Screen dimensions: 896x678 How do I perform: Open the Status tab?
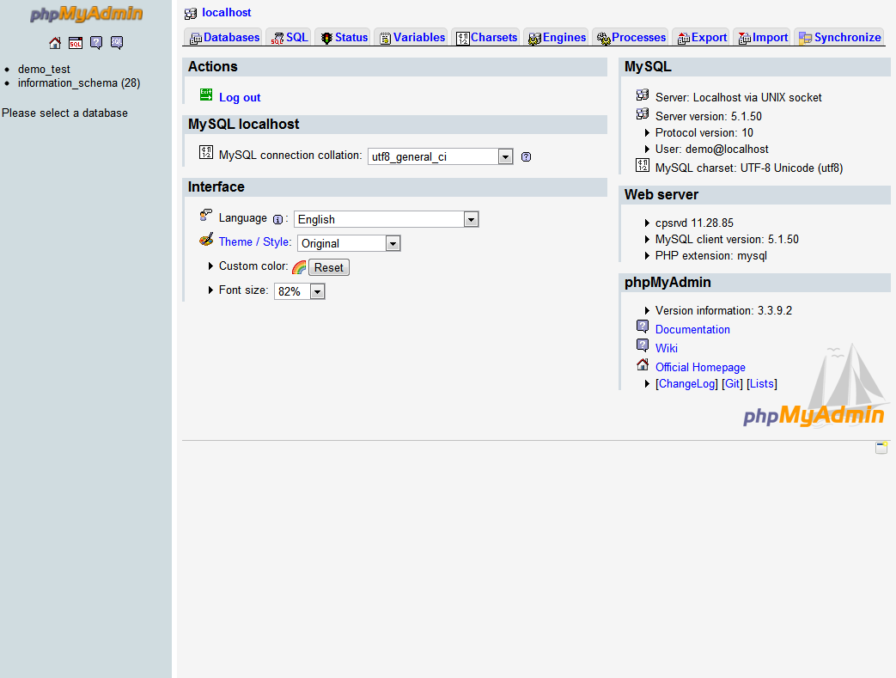coord(344,38)
